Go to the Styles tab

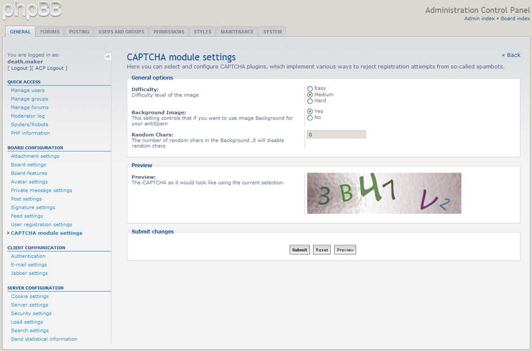(202, 32)
